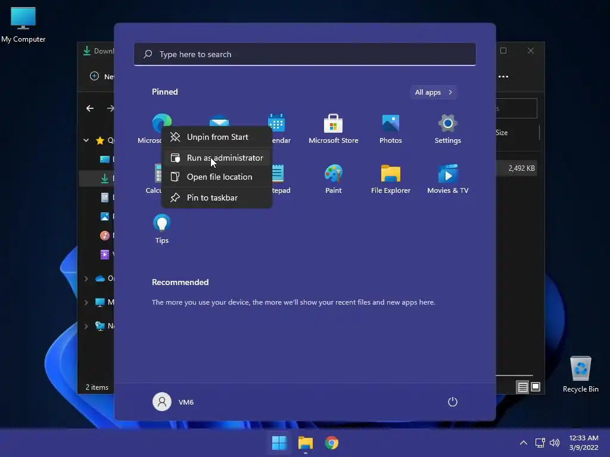Screen dimensions: 610x457
Task: Expand Network node in File Explorer
Action: [x=86, y=325]
